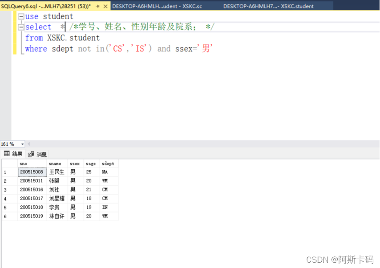Viewport: 380px width, 268px height.
Task: Click the sno column header
Action: click(x=32, y=164)
